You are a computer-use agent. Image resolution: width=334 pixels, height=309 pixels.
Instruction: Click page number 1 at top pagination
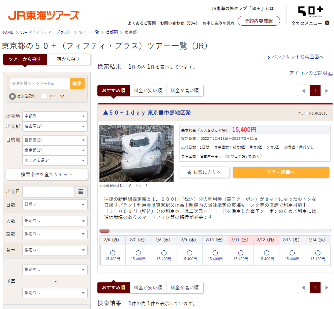pyautogui.click(x=315, y=91)
